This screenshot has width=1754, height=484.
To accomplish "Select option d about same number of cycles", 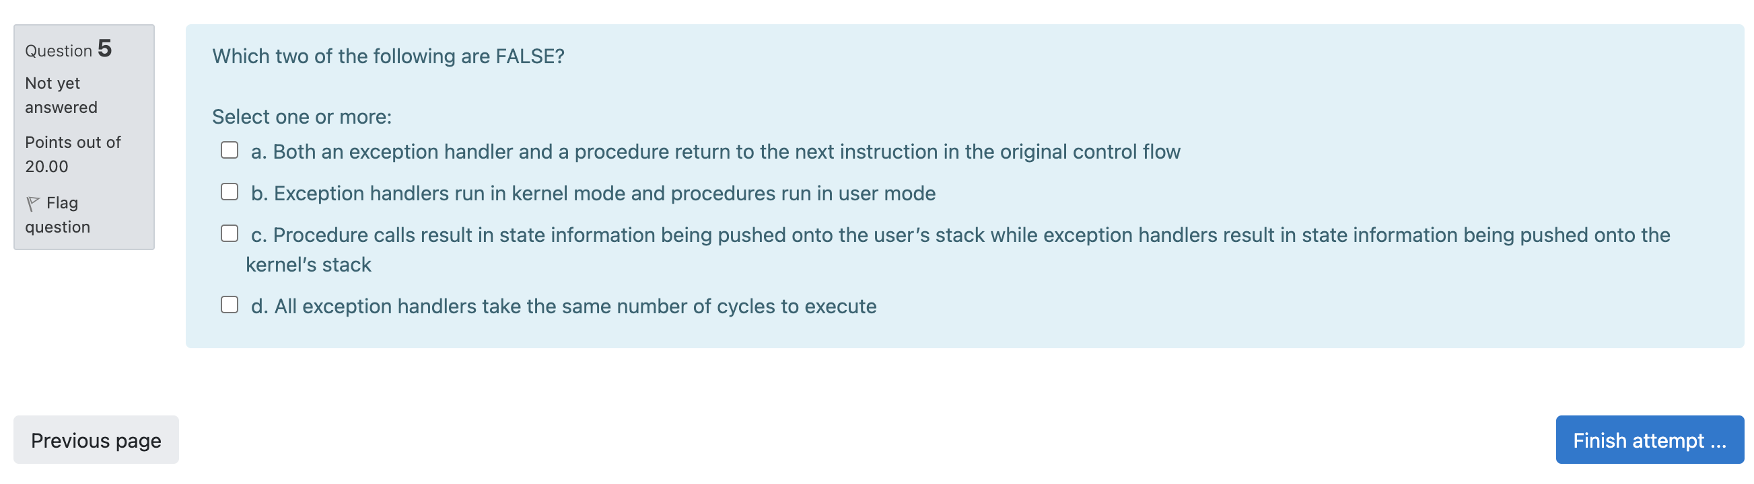I will [564, 305].
